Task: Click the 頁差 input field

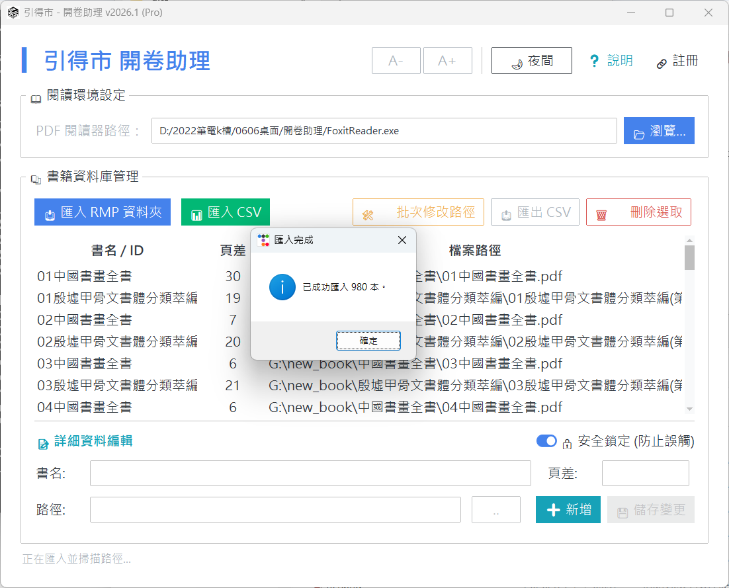Action: pyautogui.click(x=645, y=474)
